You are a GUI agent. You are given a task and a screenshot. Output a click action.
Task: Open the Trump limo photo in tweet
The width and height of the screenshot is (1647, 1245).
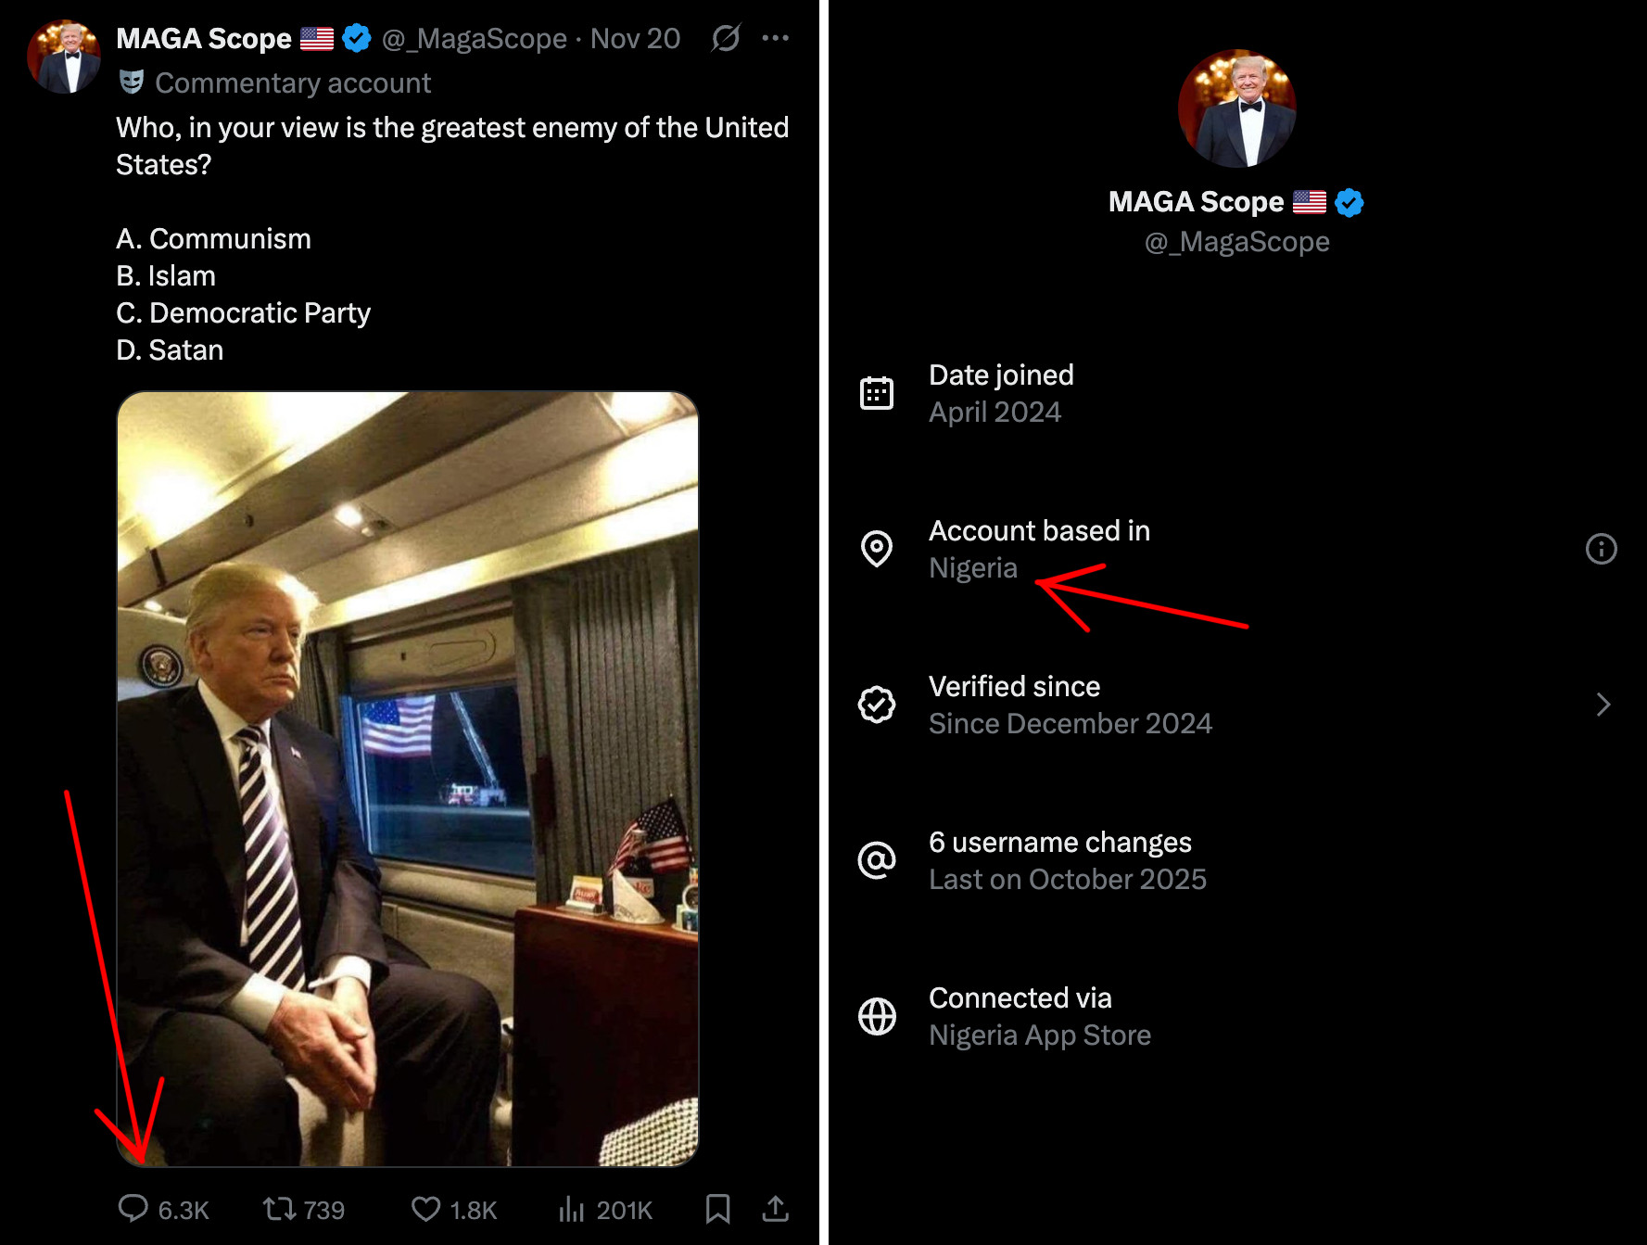click(408, 779)
